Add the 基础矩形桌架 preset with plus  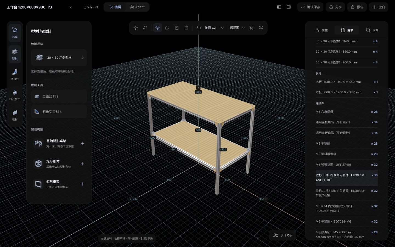click(82, 144)
